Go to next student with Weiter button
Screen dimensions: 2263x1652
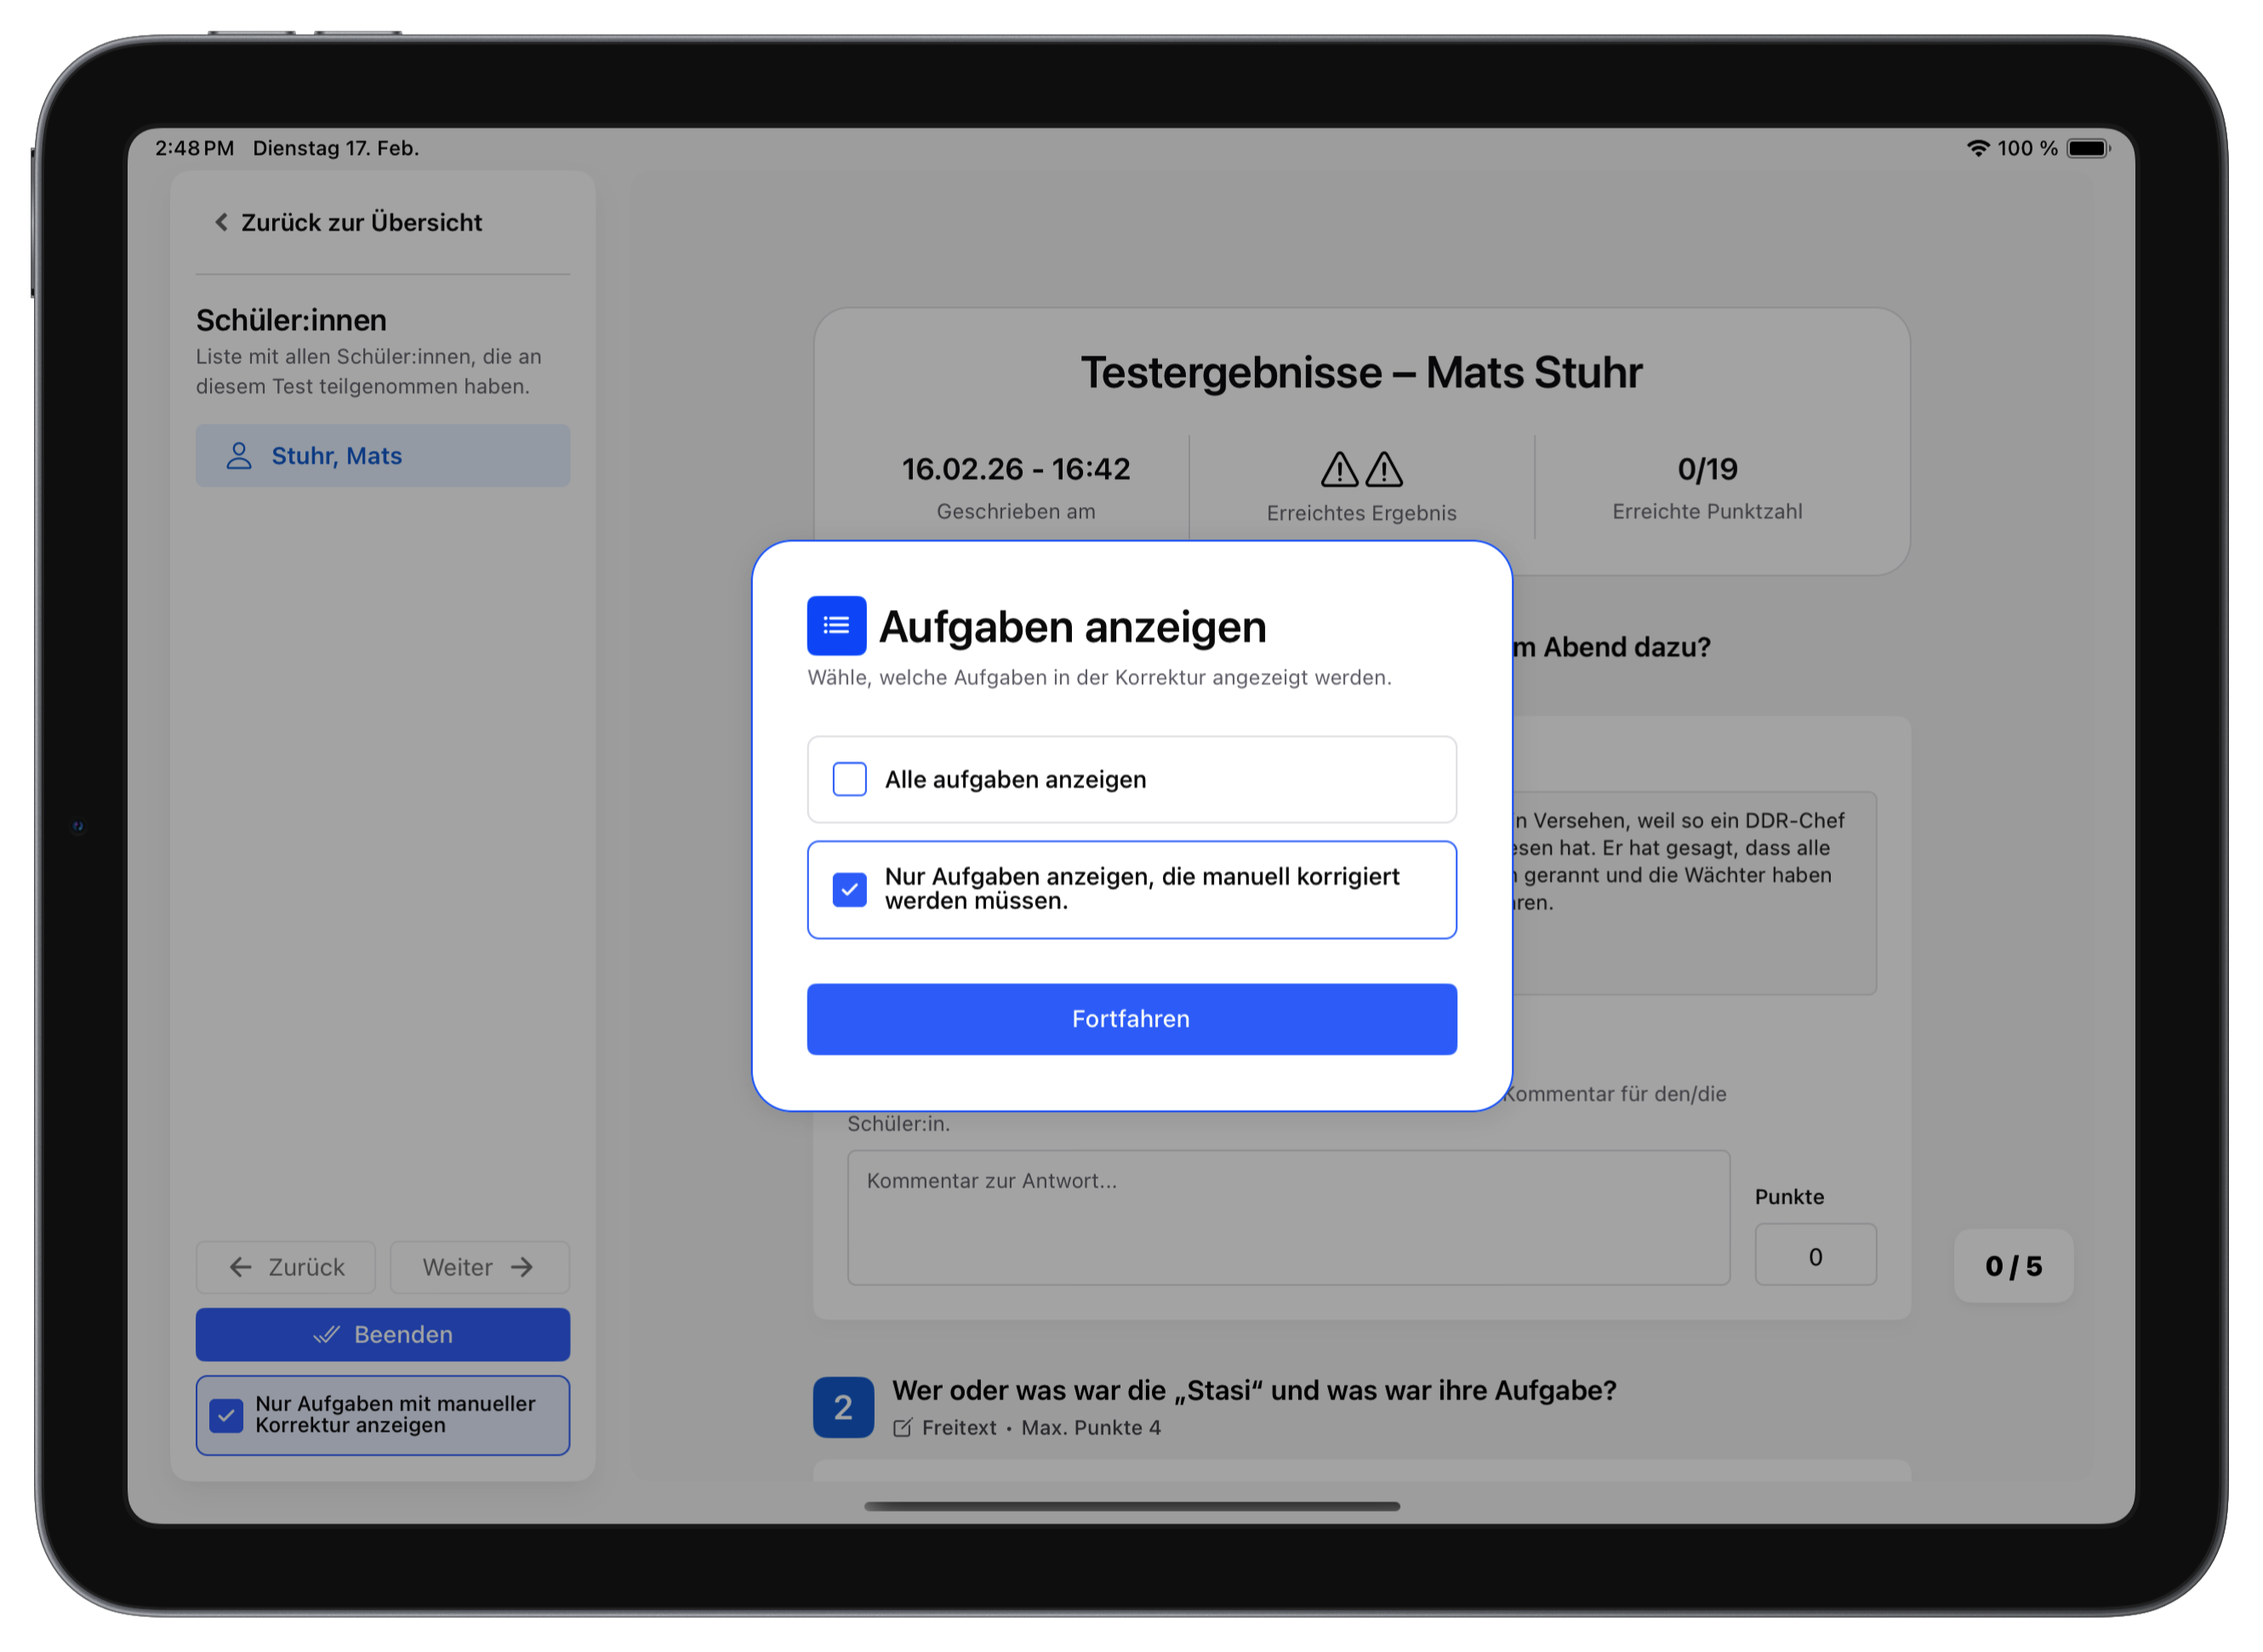[x=479, y=1267]
